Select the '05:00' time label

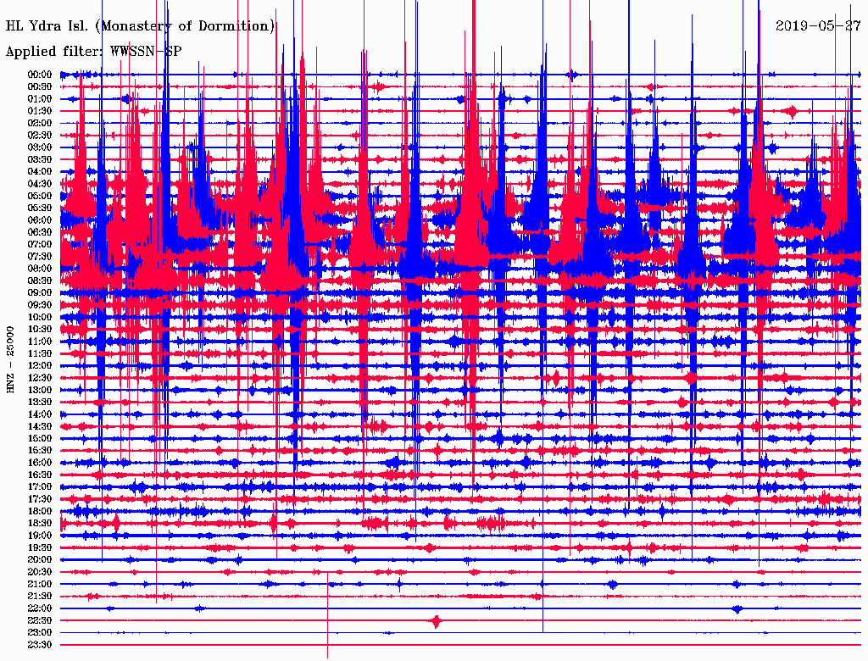click(40, 196)
